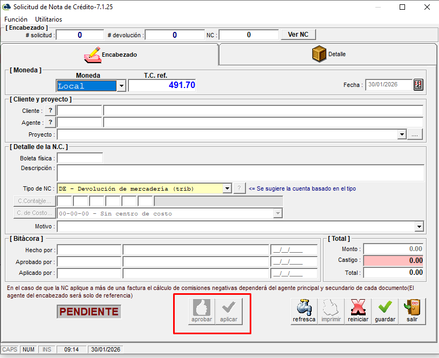Open Agente lookup question mark button

50,122
